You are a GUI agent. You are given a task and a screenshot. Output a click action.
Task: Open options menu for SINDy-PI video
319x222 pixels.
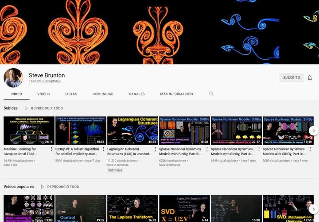click(103, 149)
